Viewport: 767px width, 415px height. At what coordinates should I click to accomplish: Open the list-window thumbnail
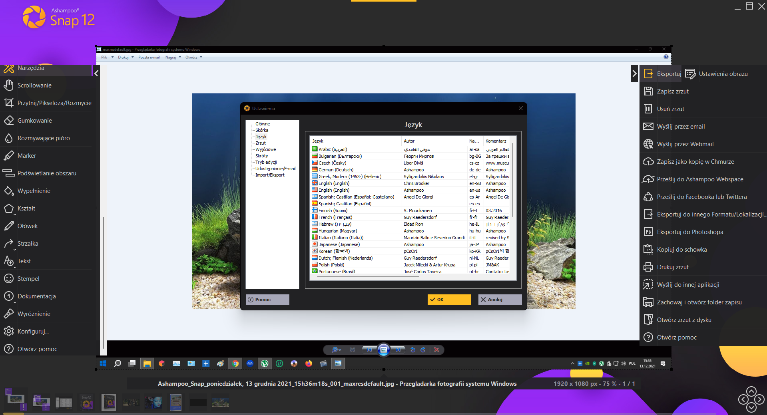tap(64, 402)
